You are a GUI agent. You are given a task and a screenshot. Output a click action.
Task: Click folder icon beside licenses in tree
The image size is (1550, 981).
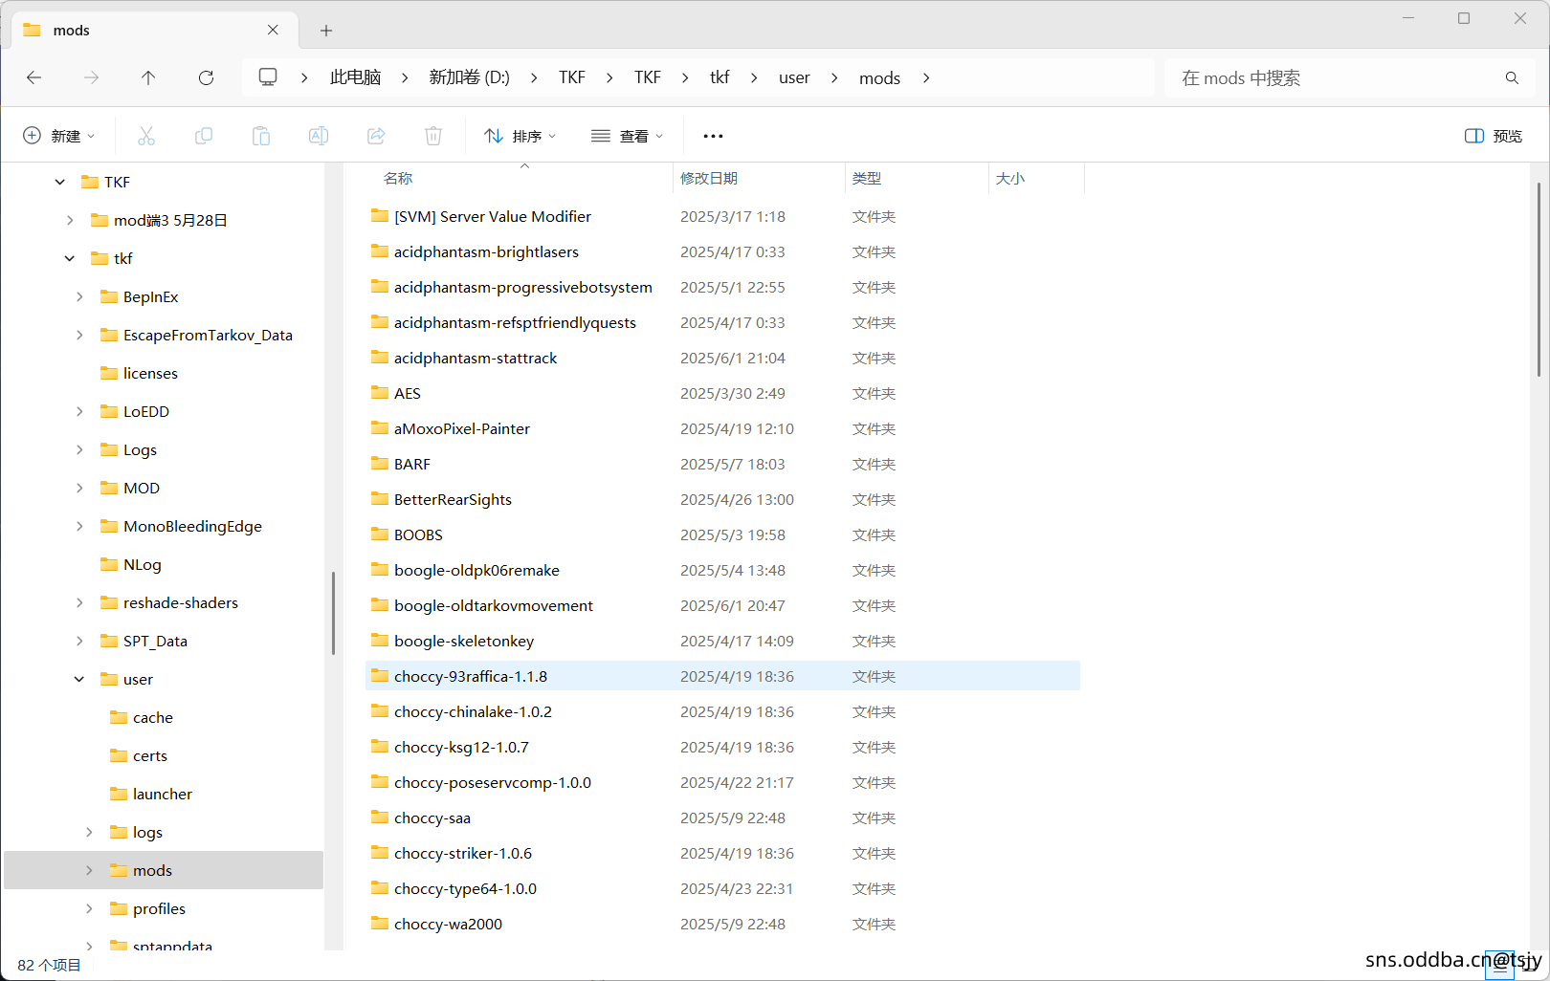[109, 373]
